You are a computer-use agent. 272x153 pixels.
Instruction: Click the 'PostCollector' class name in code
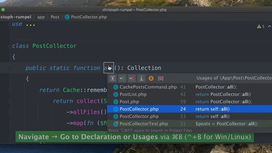click(54, 46)
